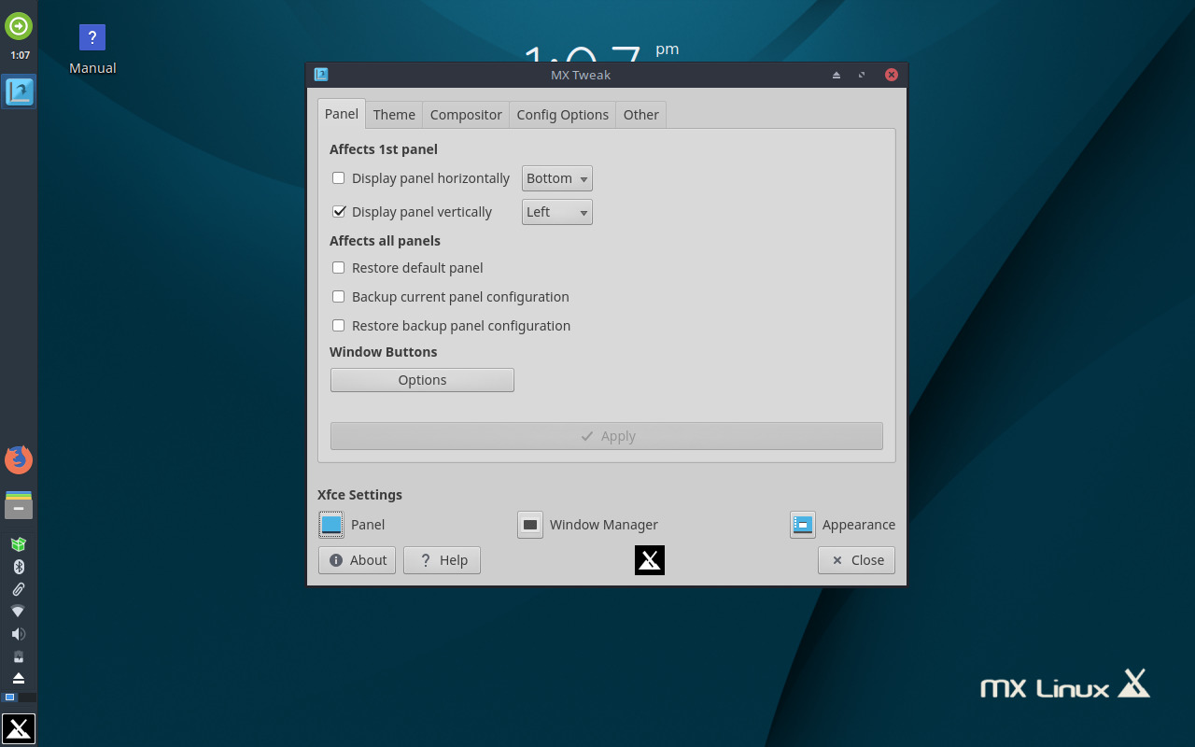This screenshot has width=1195, height=747.
Task: Check Backup current panel configuration
Action: point(338,296)
